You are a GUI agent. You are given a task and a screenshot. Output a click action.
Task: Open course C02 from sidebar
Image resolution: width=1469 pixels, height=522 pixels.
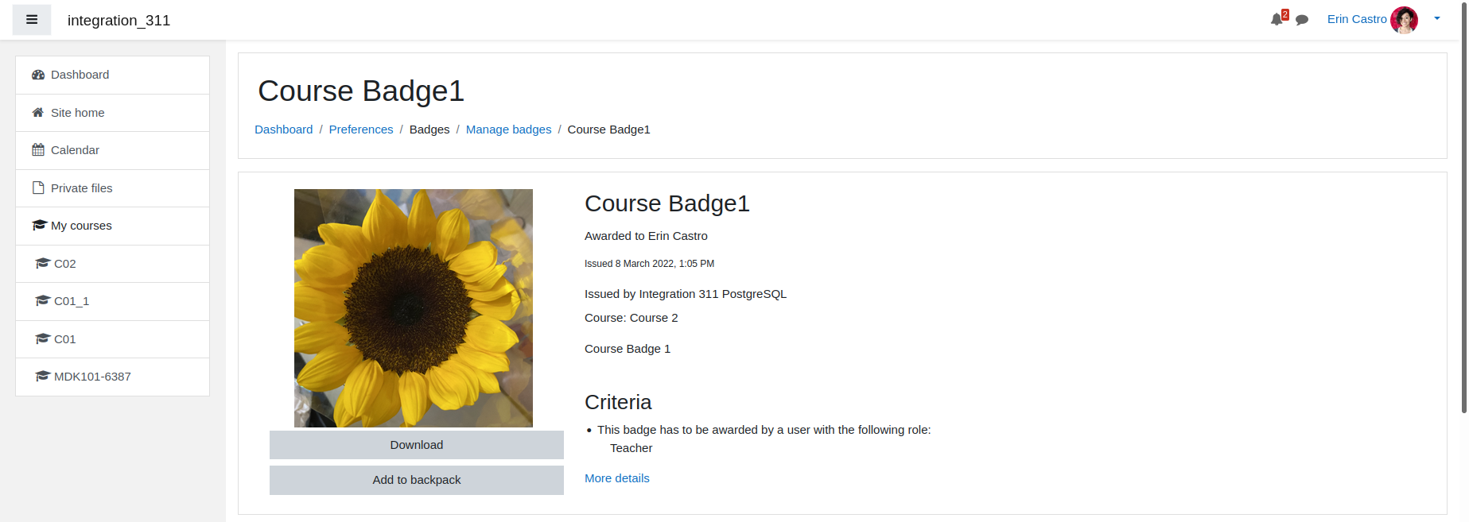112,264
